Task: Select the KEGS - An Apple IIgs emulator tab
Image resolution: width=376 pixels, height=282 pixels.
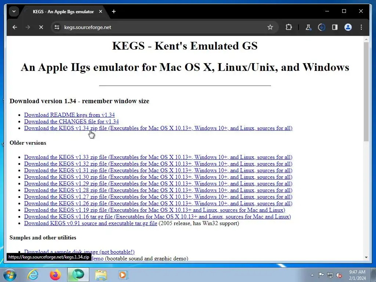Action: (63, 11)
